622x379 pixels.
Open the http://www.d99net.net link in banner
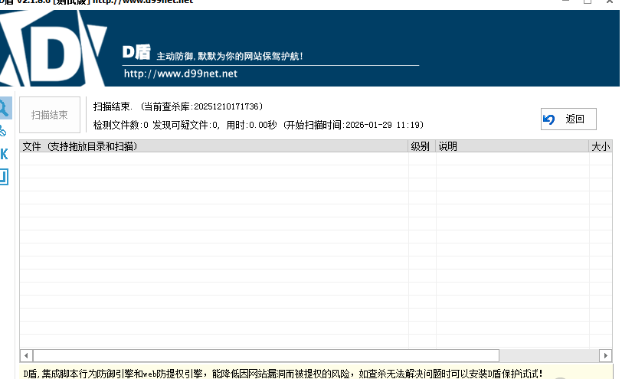point(181,74)
